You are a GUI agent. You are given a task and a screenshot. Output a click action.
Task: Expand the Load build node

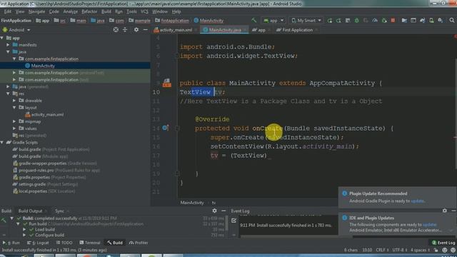(24, 229)
